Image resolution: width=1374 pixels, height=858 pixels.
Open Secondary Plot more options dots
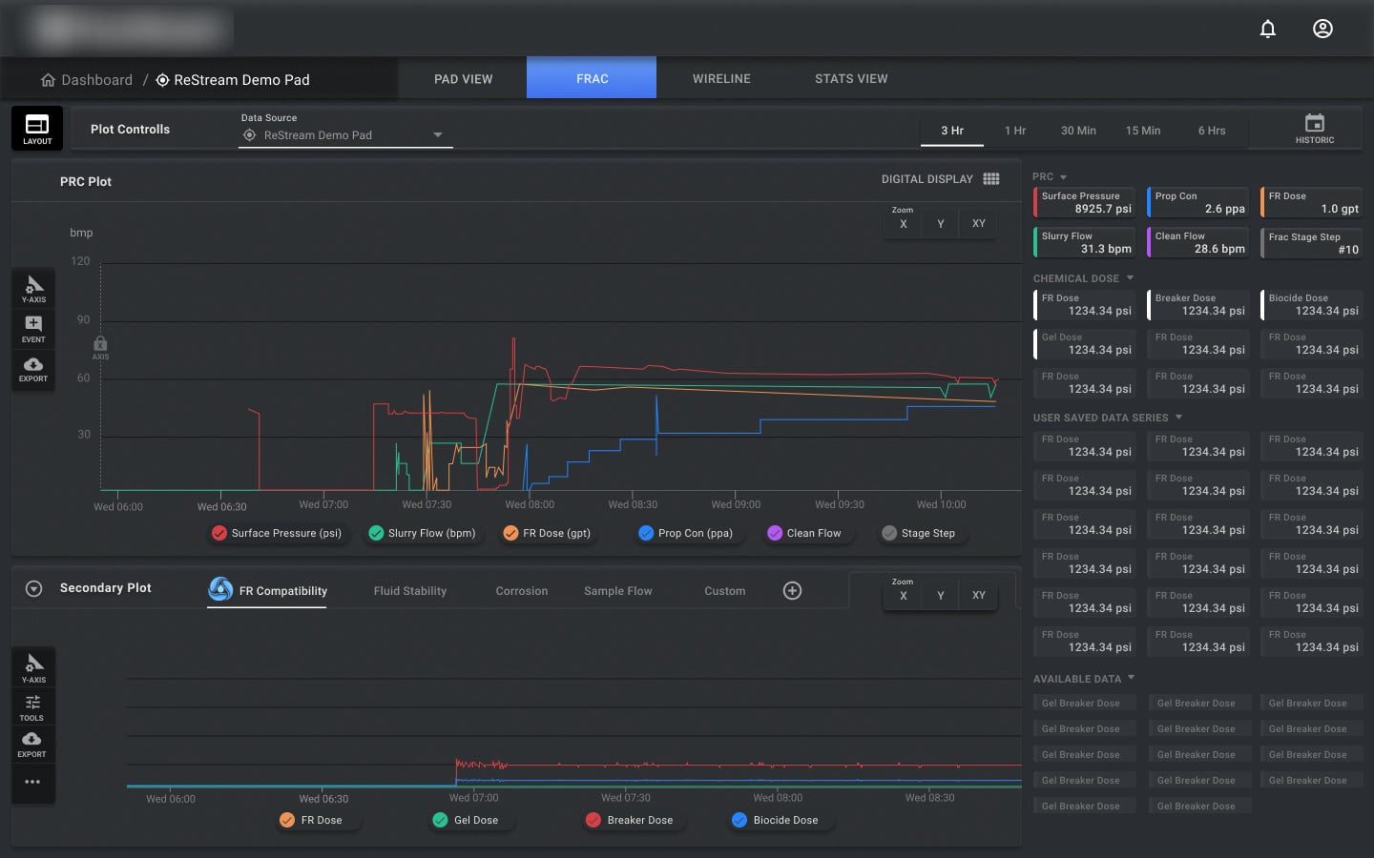point(32,782)
